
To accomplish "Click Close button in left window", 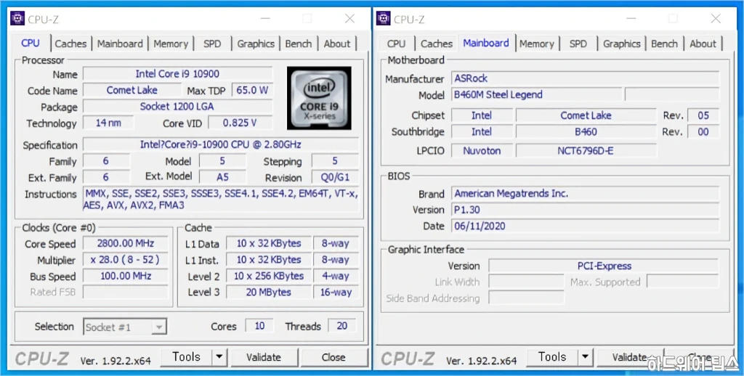I will point(333,357).
